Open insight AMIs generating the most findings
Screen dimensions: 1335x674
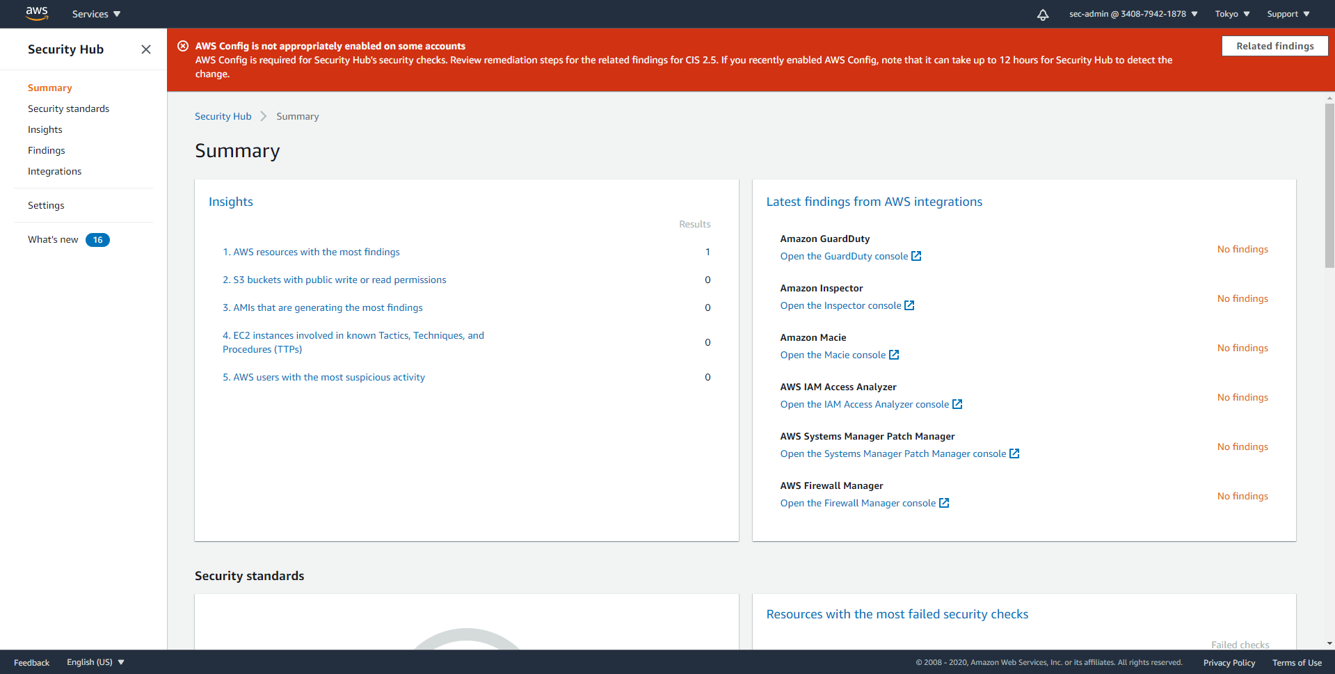[323, 307]
